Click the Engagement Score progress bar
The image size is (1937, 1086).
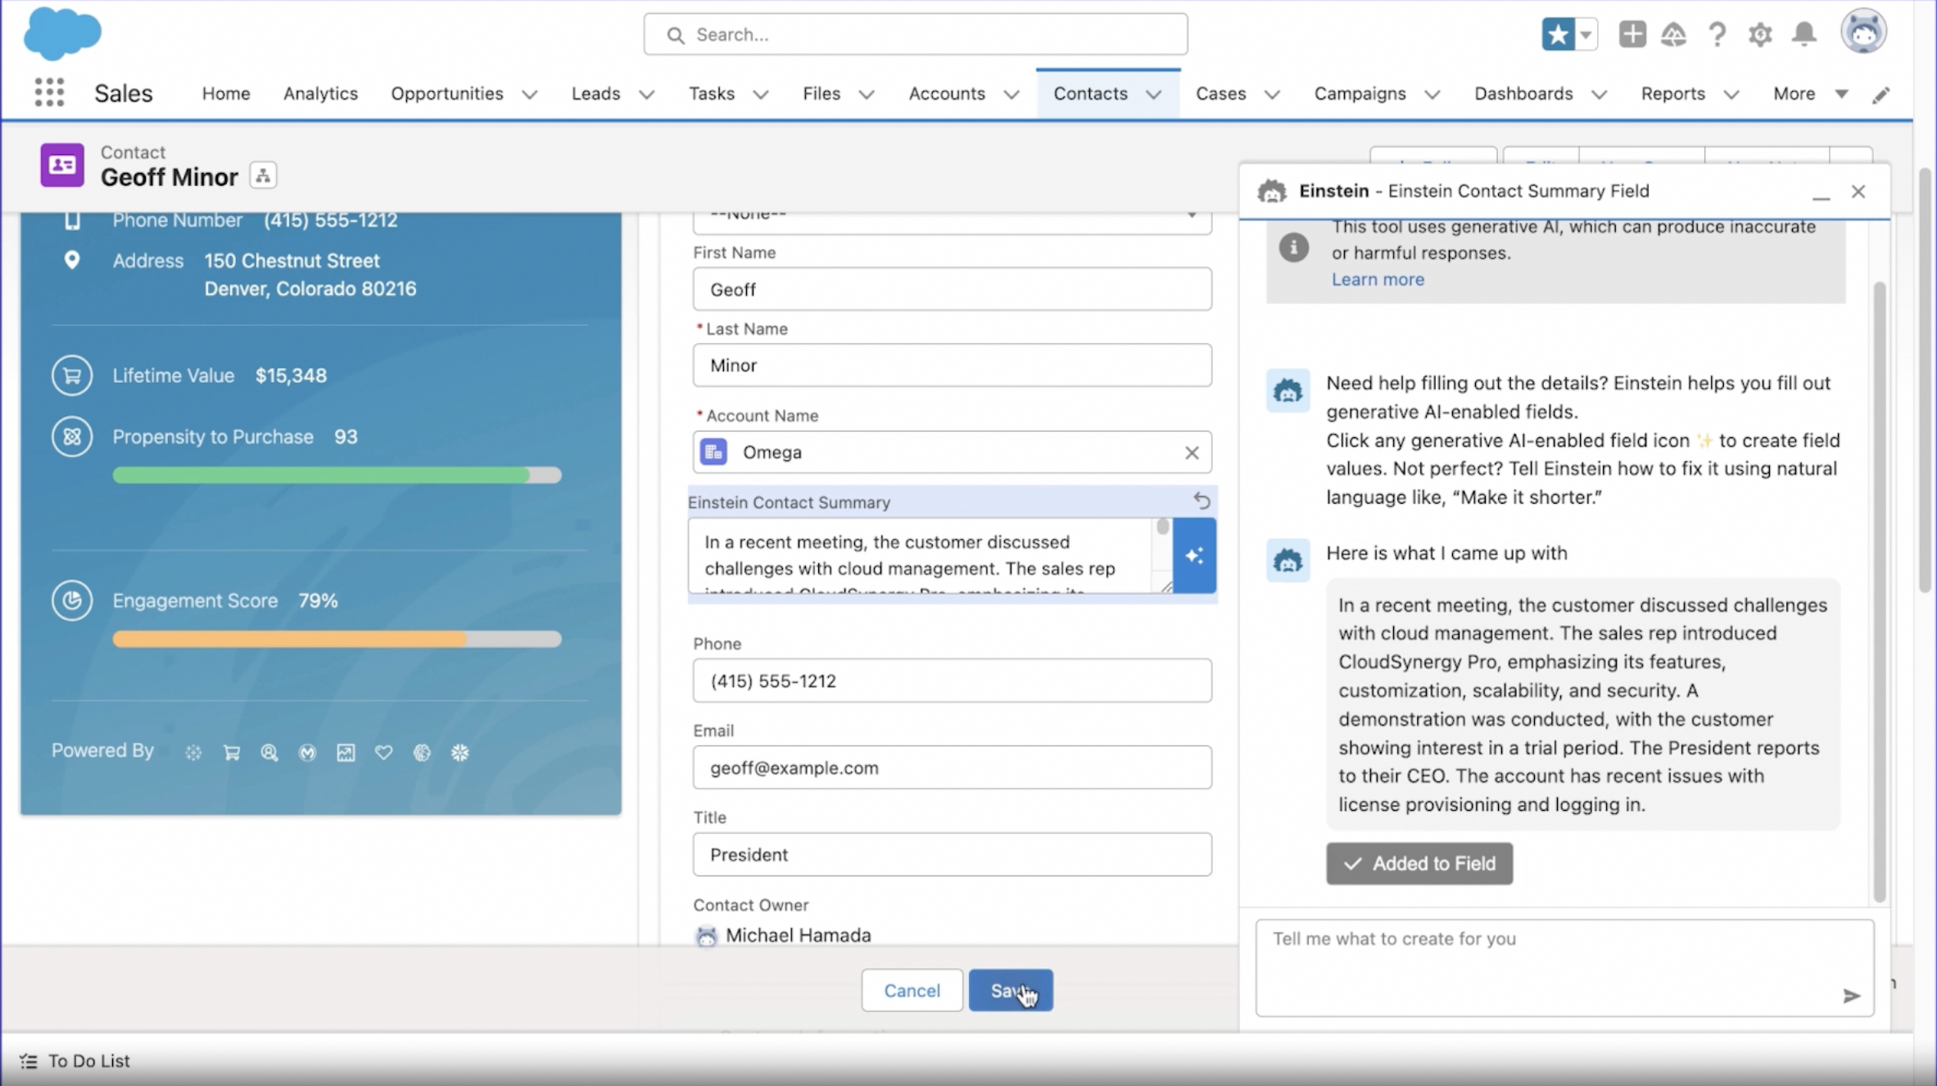(x=337, y=639)
